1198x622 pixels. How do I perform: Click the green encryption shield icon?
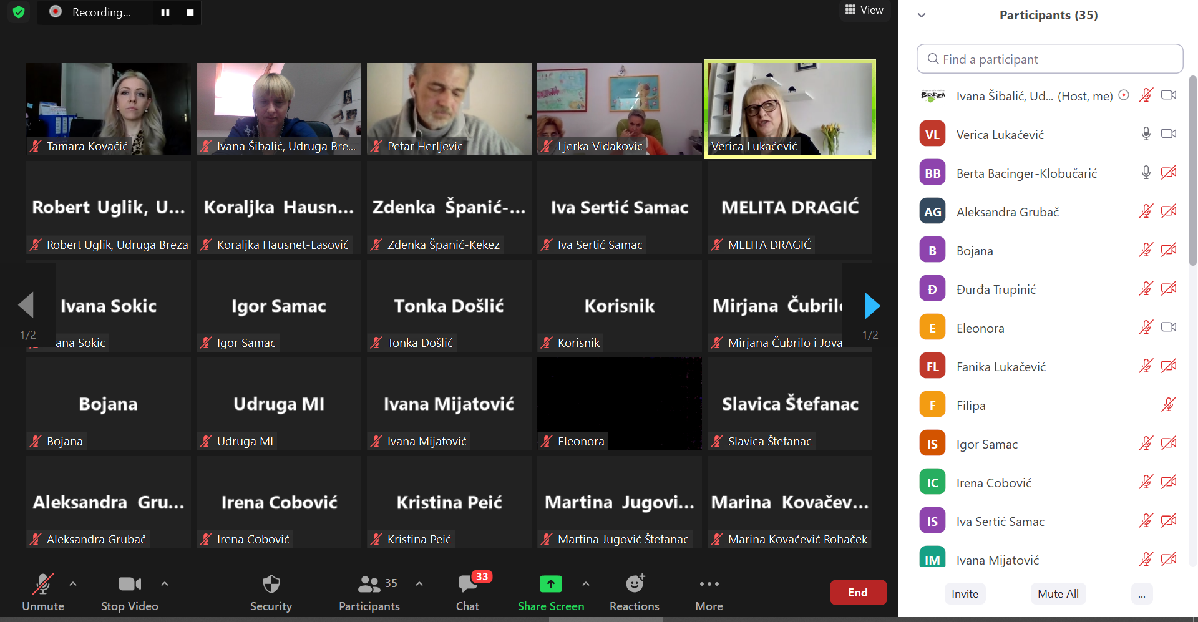point(19,12)
